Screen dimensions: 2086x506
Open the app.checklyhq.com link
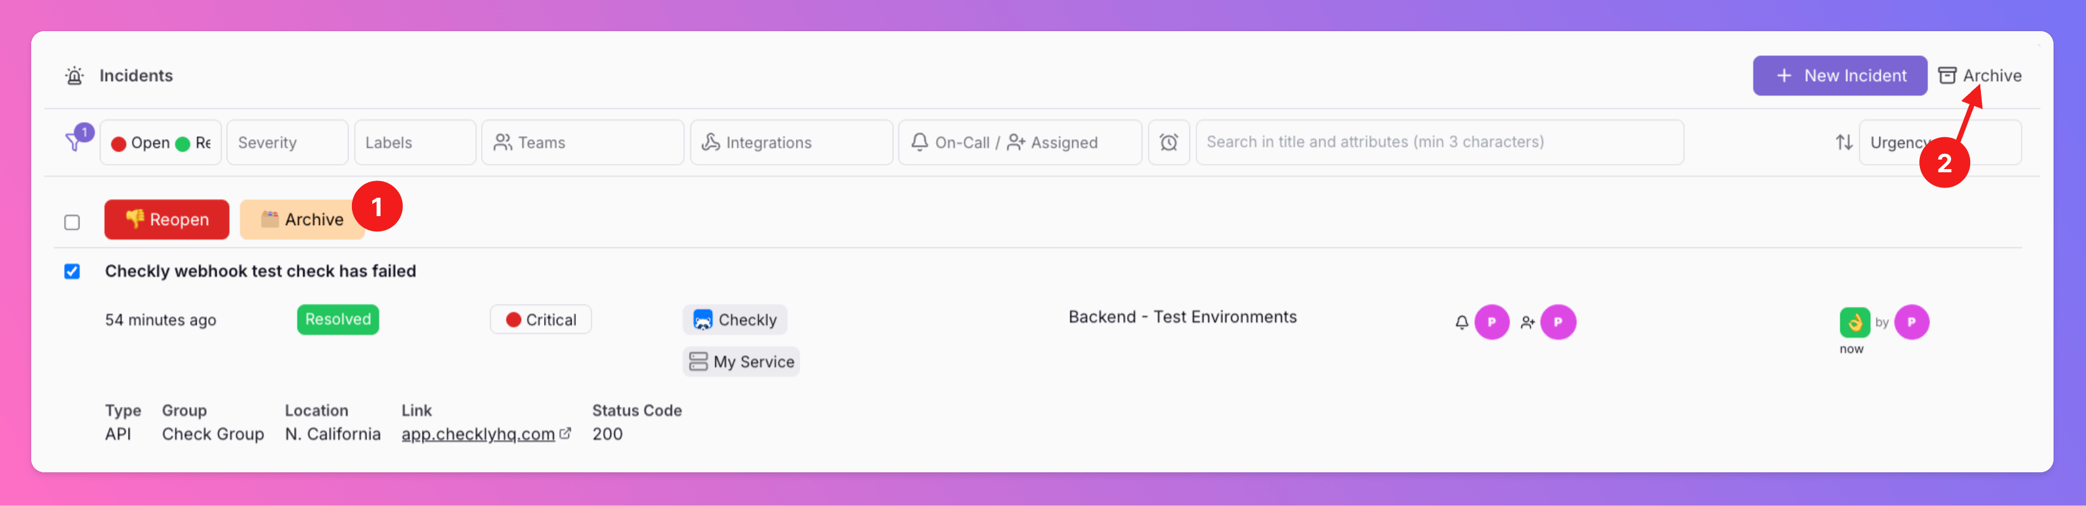click(x=478, y=434)
